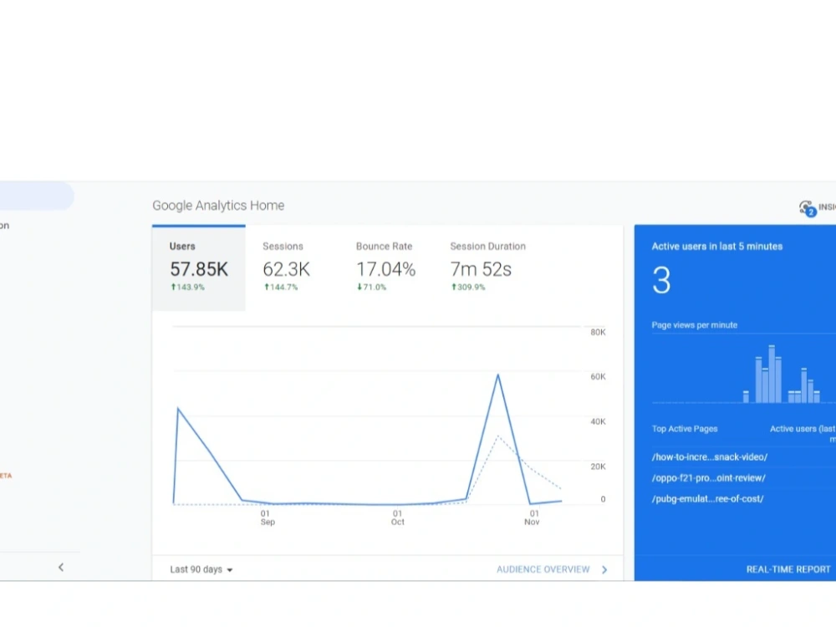The height and width of the screenshot is (627, 836).
Task: Open the Insights icon with badge 2
Action: [x=808, y=208]
